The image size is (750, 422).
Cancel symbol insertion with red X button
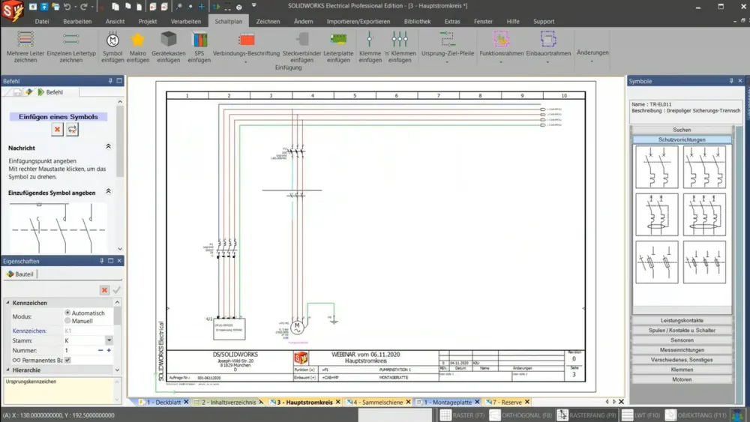57,130
